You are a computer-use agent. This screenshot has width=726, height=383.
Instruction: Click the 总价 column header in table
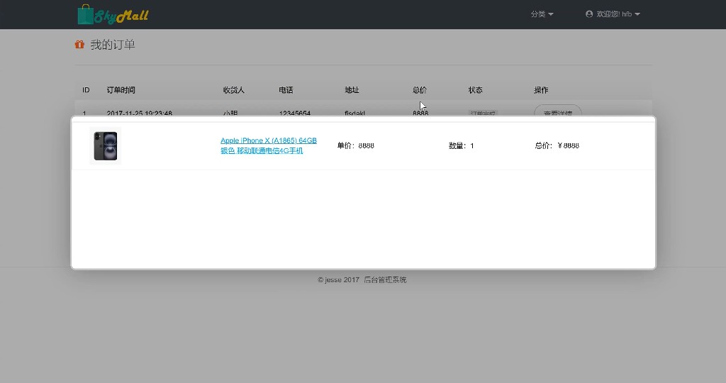coord(420,90)
